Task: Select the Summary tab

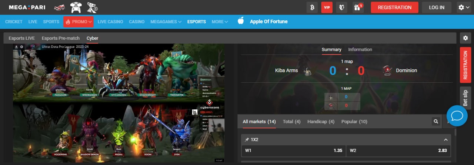Action: click(x=331, y=49)
